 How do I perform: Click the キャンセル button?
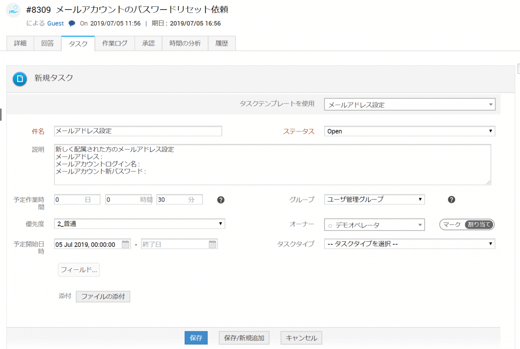click(x=301, y=338)
